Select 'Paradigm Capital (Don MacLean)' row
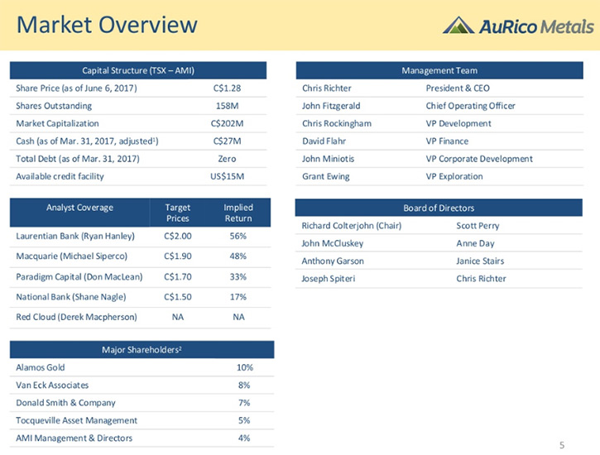 point(140,277)
